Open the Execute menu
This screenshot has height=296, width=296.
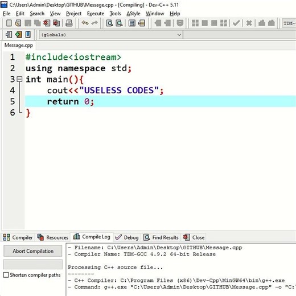pyautogui.click(x=96, y=14)
